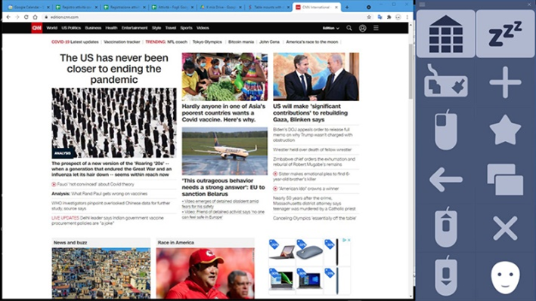Choose the mouse scroll down icon
The height and width of the screenshot is (301, 536).
click(x=446, y=276)
